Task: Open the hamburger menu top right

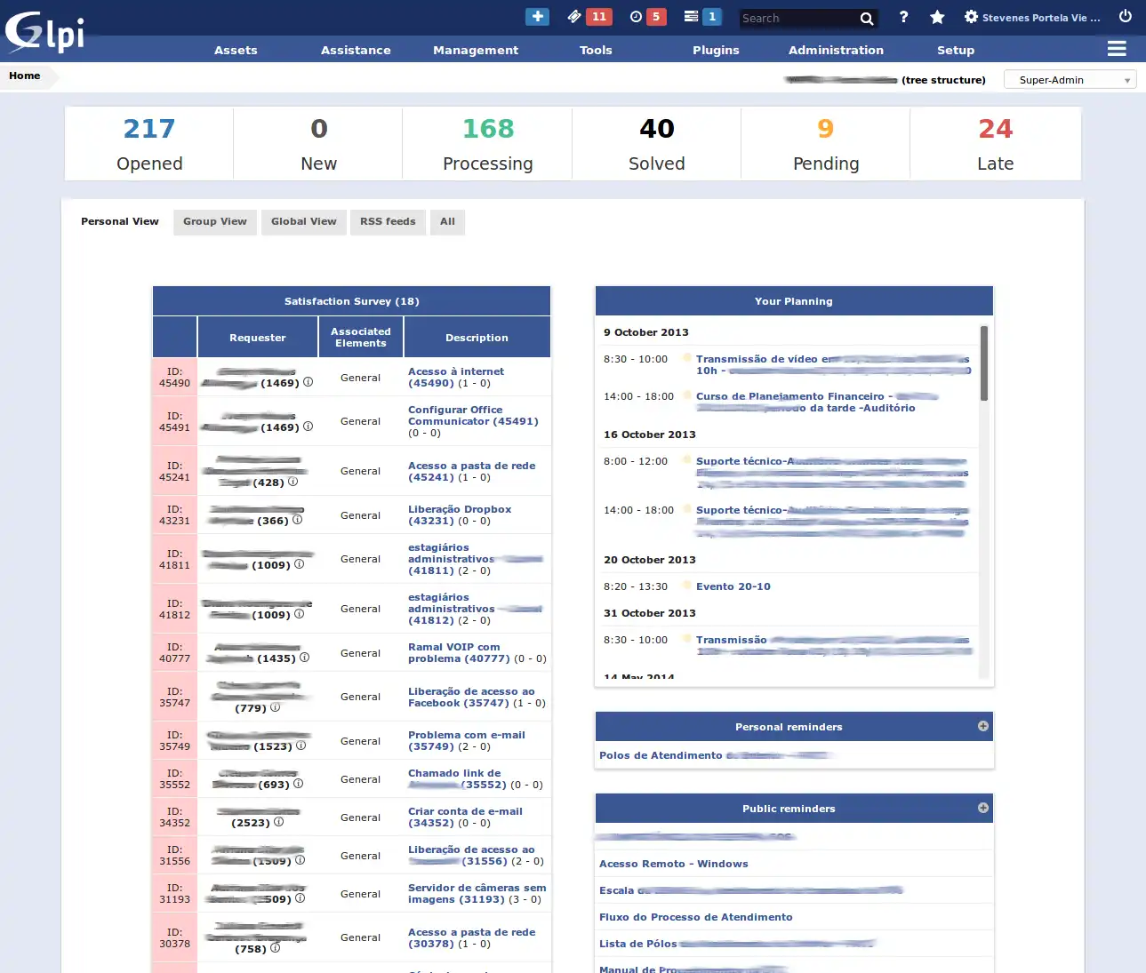Action: point(1117,48)
